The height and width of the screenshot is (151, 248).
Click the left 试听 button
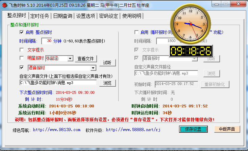107,63
